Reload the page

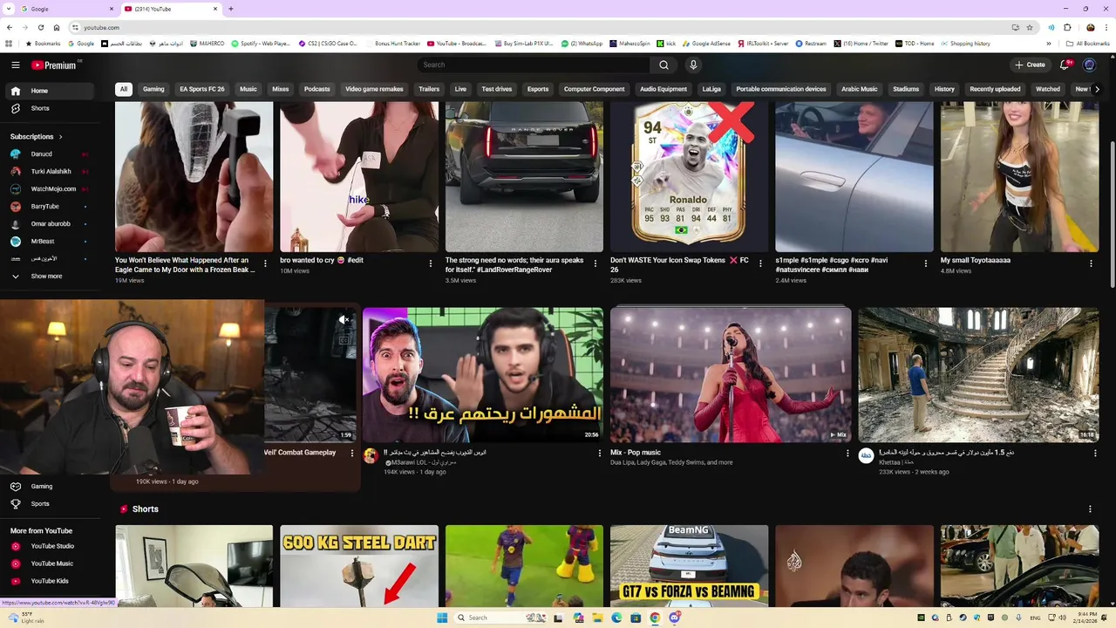coord(40,27)
